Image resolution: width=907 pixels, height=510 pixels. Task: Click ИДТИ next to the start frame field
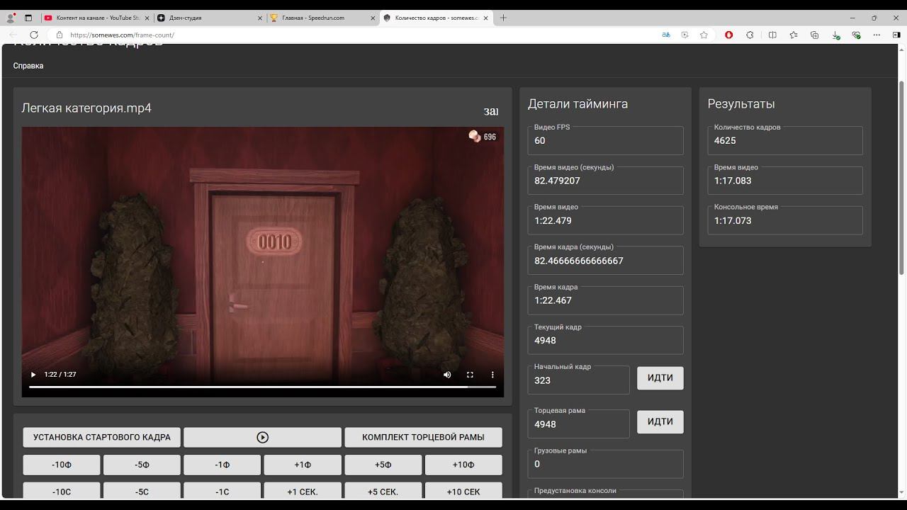pos(660,378)
